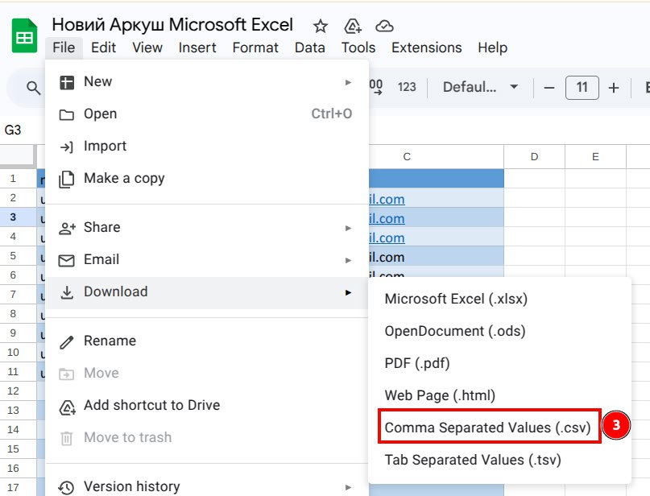Click the Email envelope icon
This screenshot has width=650, height=496.
coord(67,260)
